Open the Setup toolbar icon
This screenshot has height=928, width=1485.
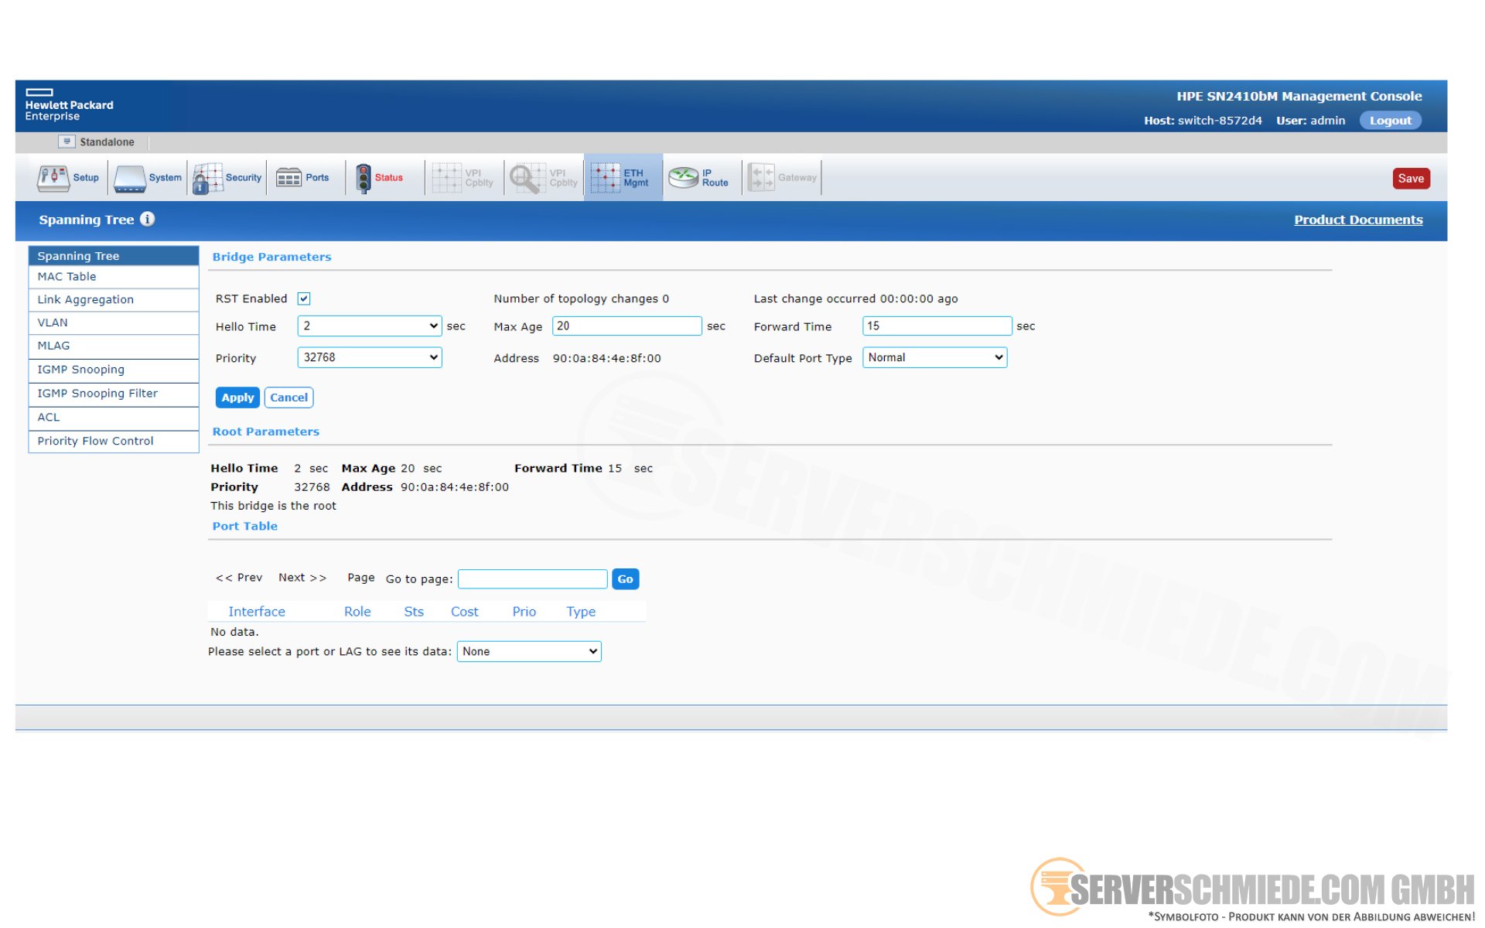pyautogui.click(x=53, y=177)
